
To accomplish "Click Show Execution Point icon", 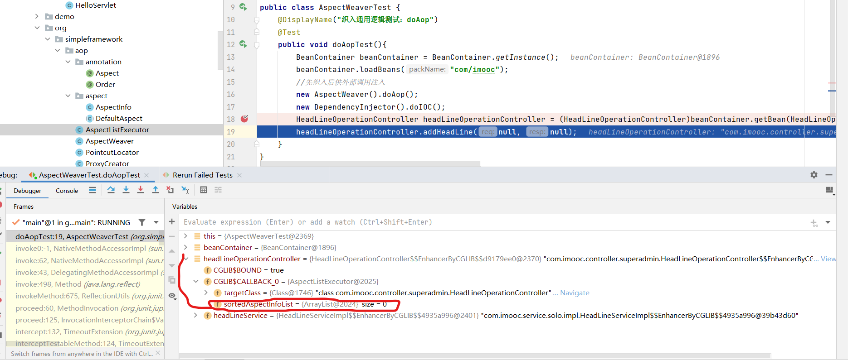I will point(93,190).
